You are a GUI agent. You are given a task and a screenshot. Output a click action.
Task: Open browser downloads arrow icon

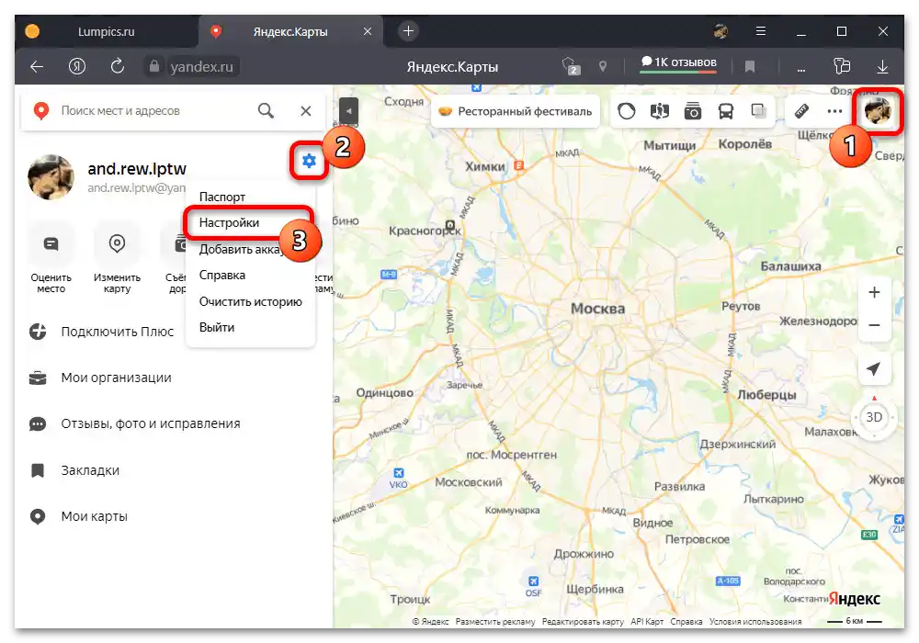pos(882,66)
